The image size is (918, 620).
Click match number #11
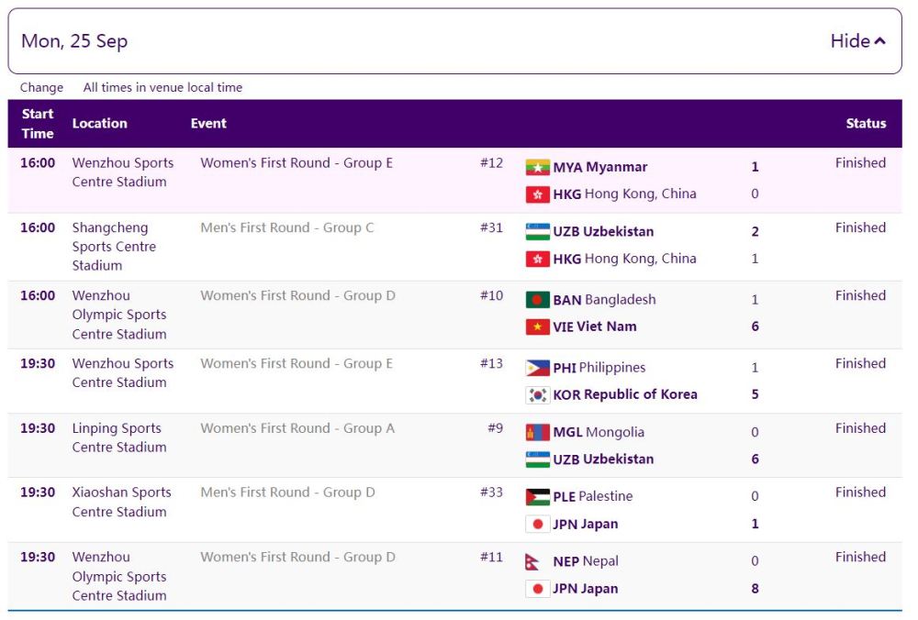point(491,558)
